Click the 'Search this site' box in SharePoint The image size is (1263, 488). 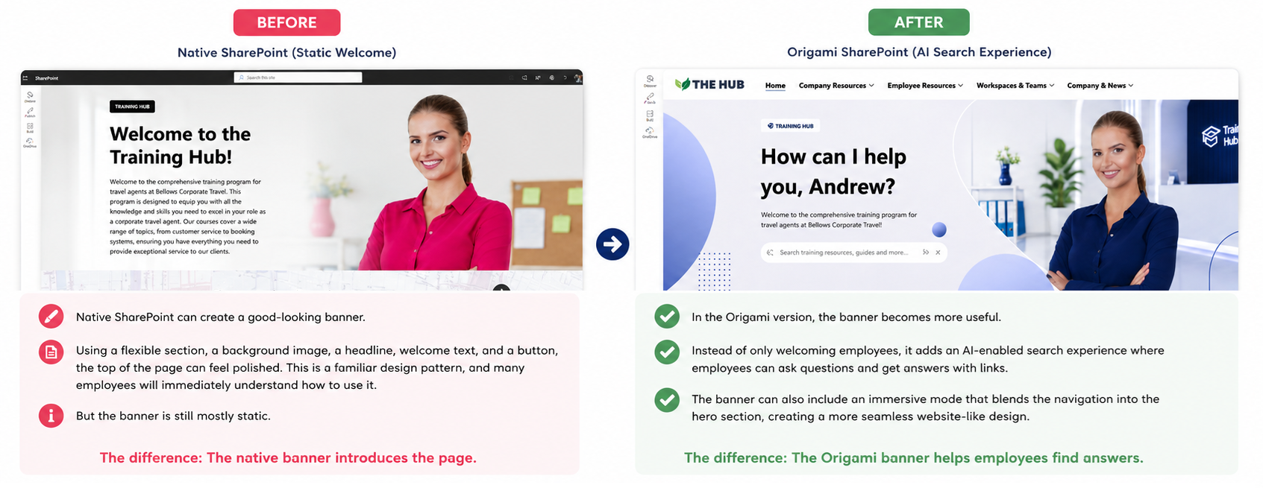(x=298, y=77)
